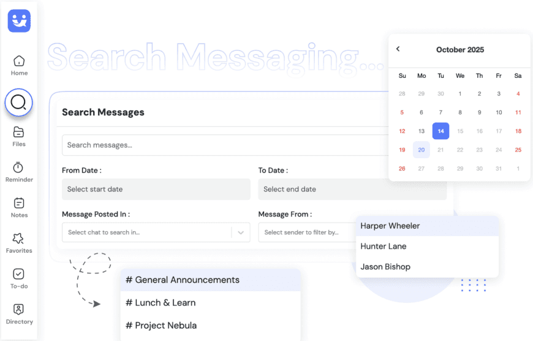
Task: Choose Jason Bishop from sender list
Action: [427, 267]
